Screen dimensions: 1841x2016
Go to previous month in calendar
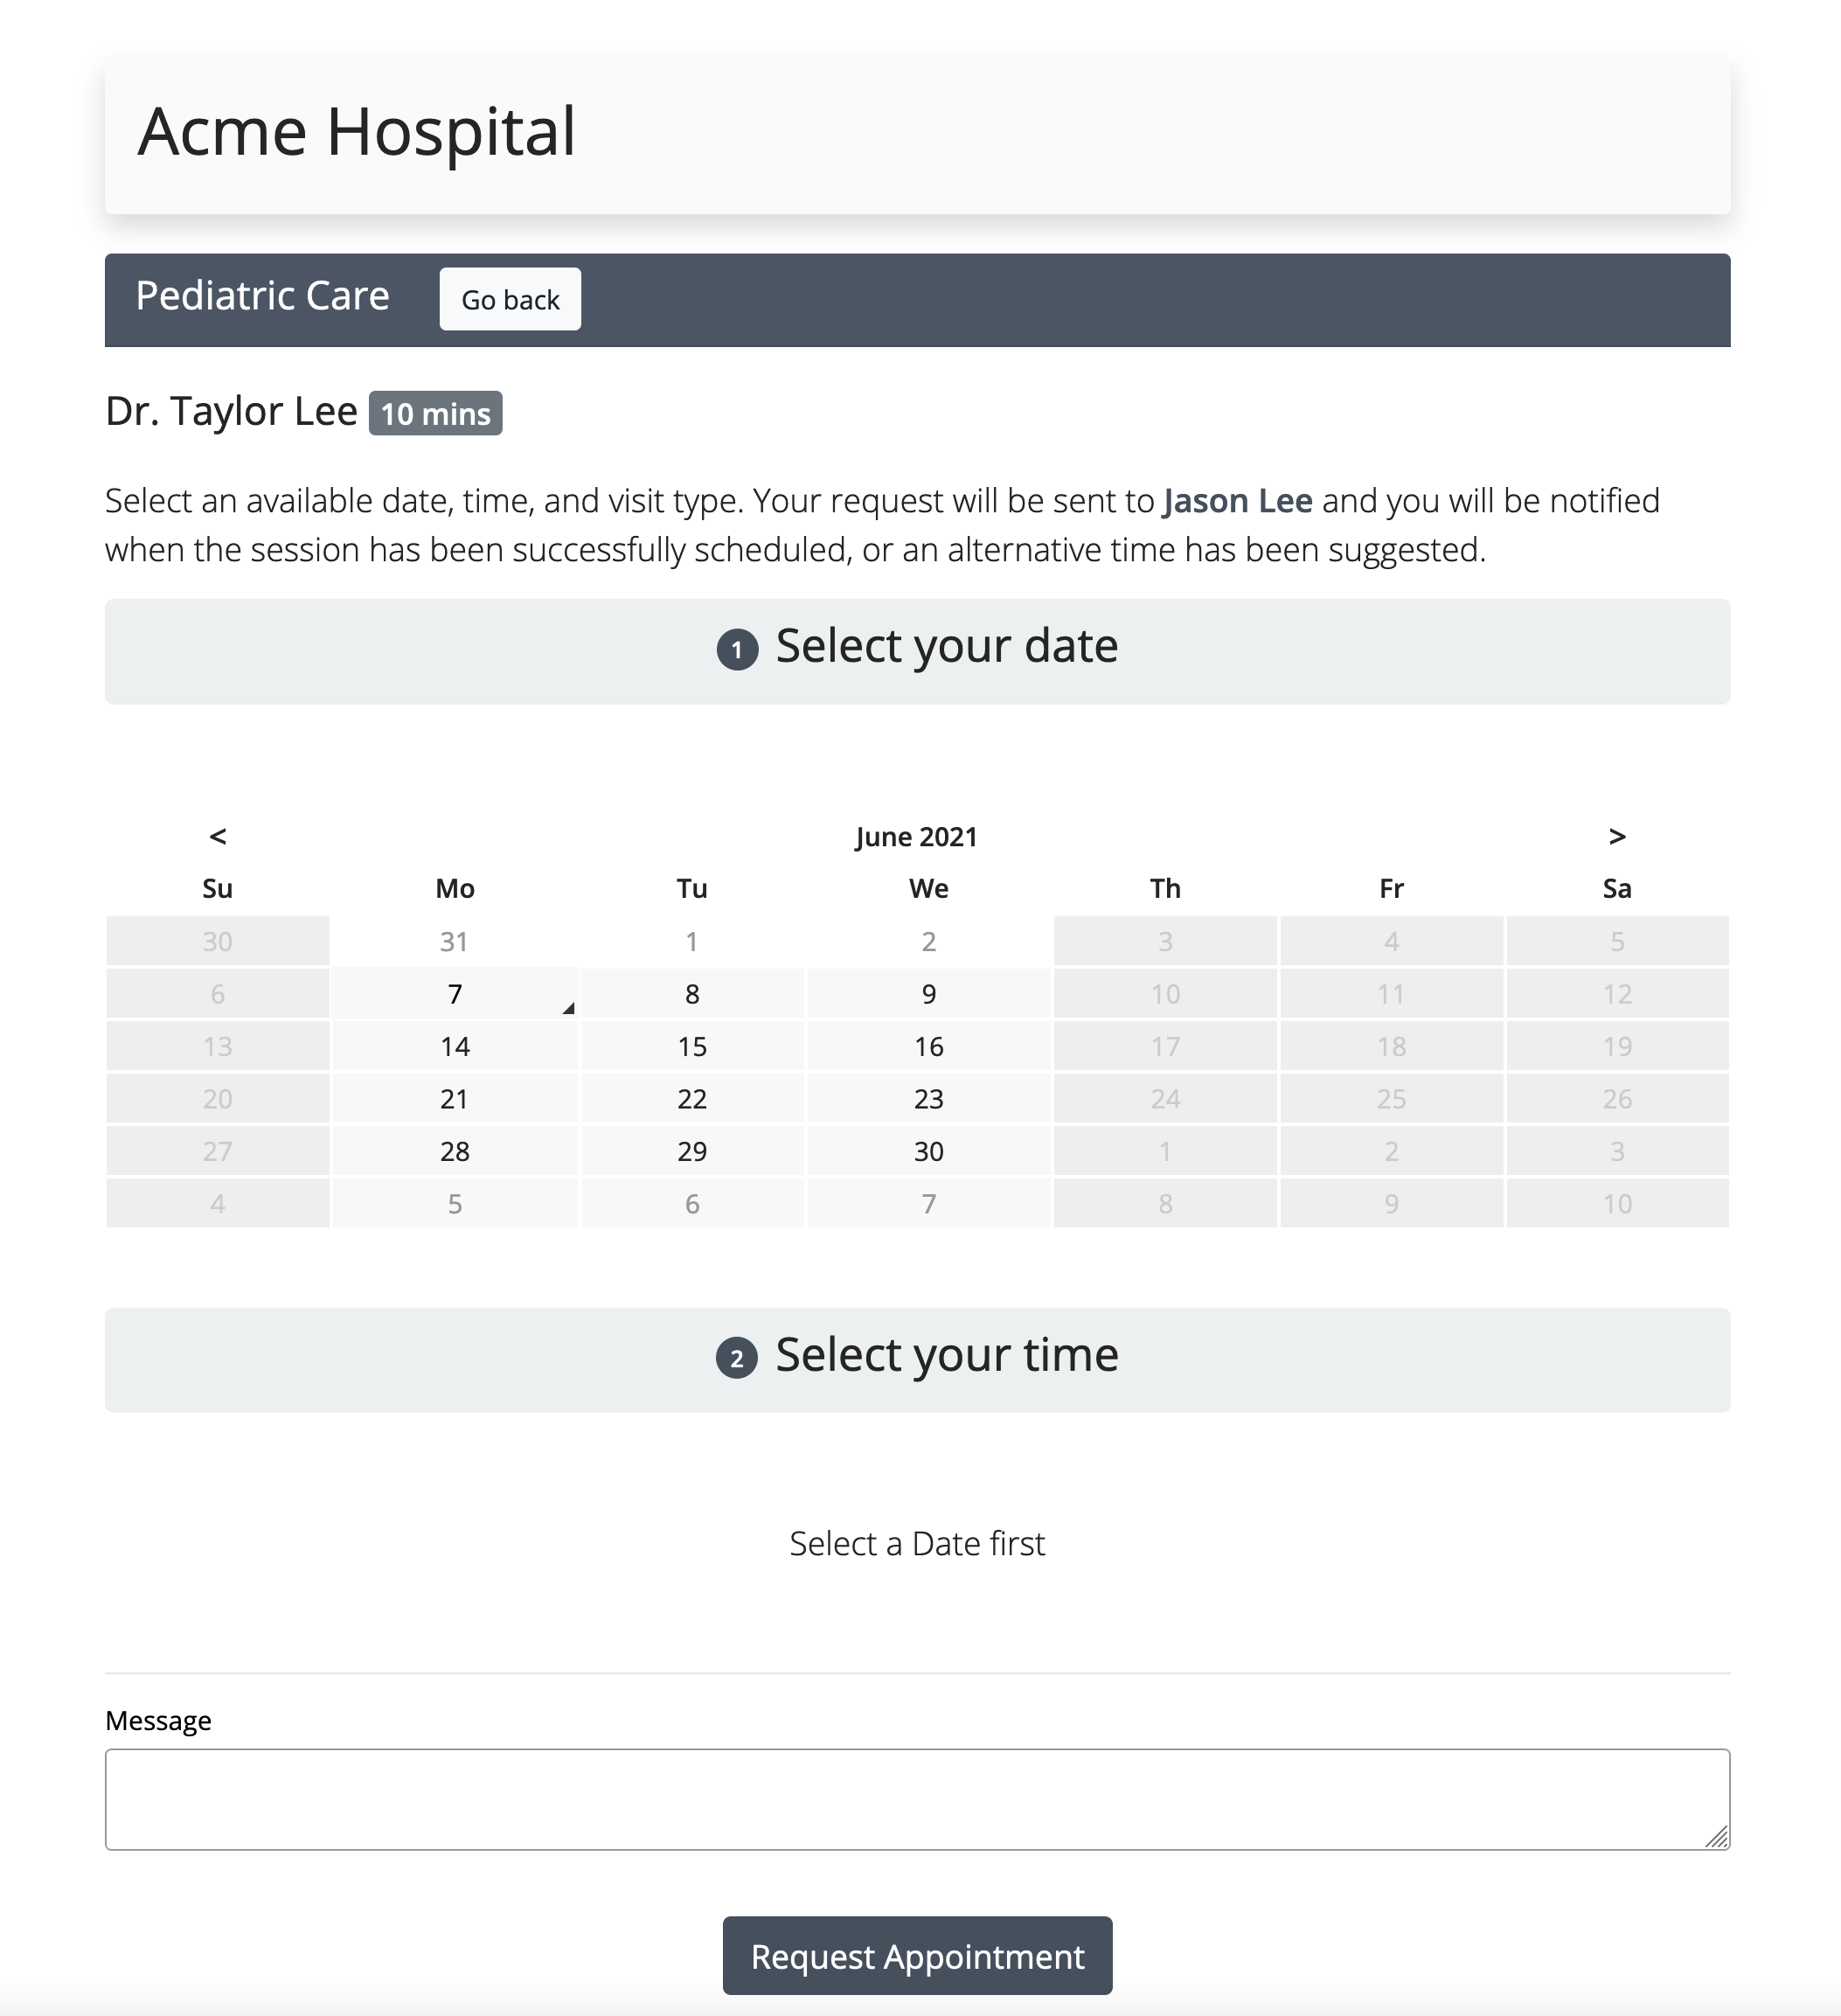click(218, 836)
